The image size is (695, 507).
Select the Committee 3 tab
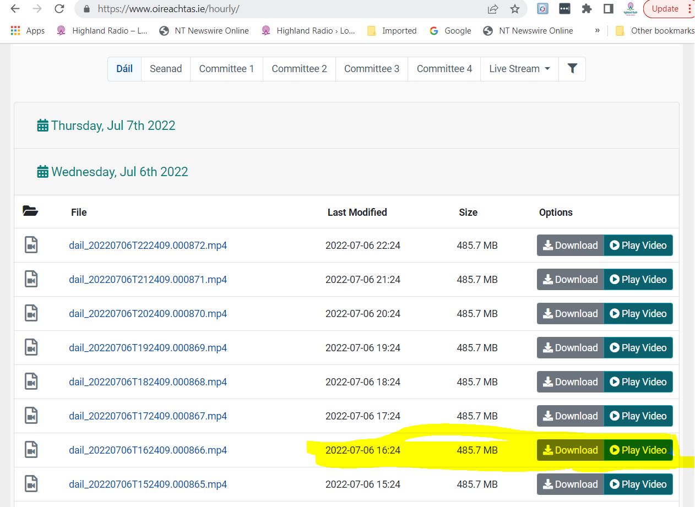(x=372, y=69)
